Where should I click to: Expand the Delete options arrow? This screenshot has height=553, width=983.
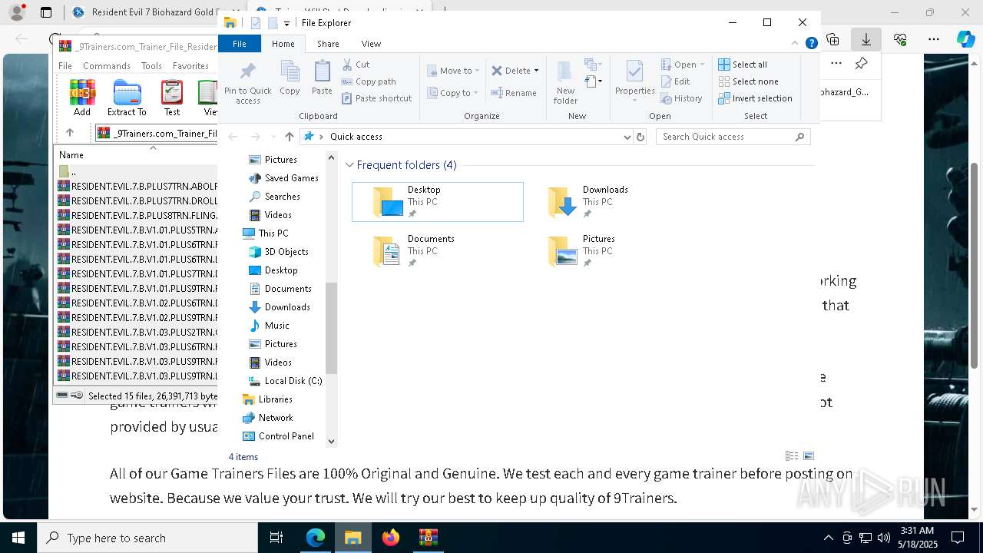pyautogui.click(x=536, y=71)
